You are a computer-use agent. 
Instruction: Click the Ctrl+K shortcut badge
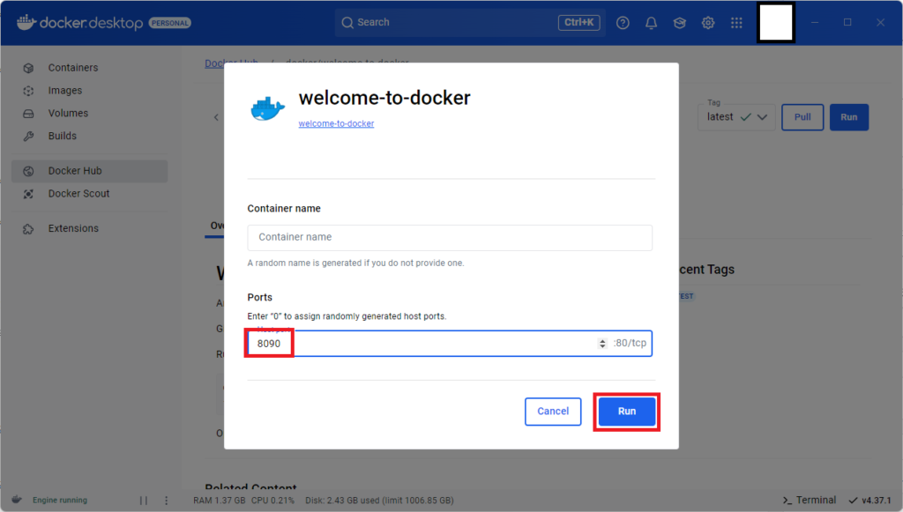coord(578,22)
